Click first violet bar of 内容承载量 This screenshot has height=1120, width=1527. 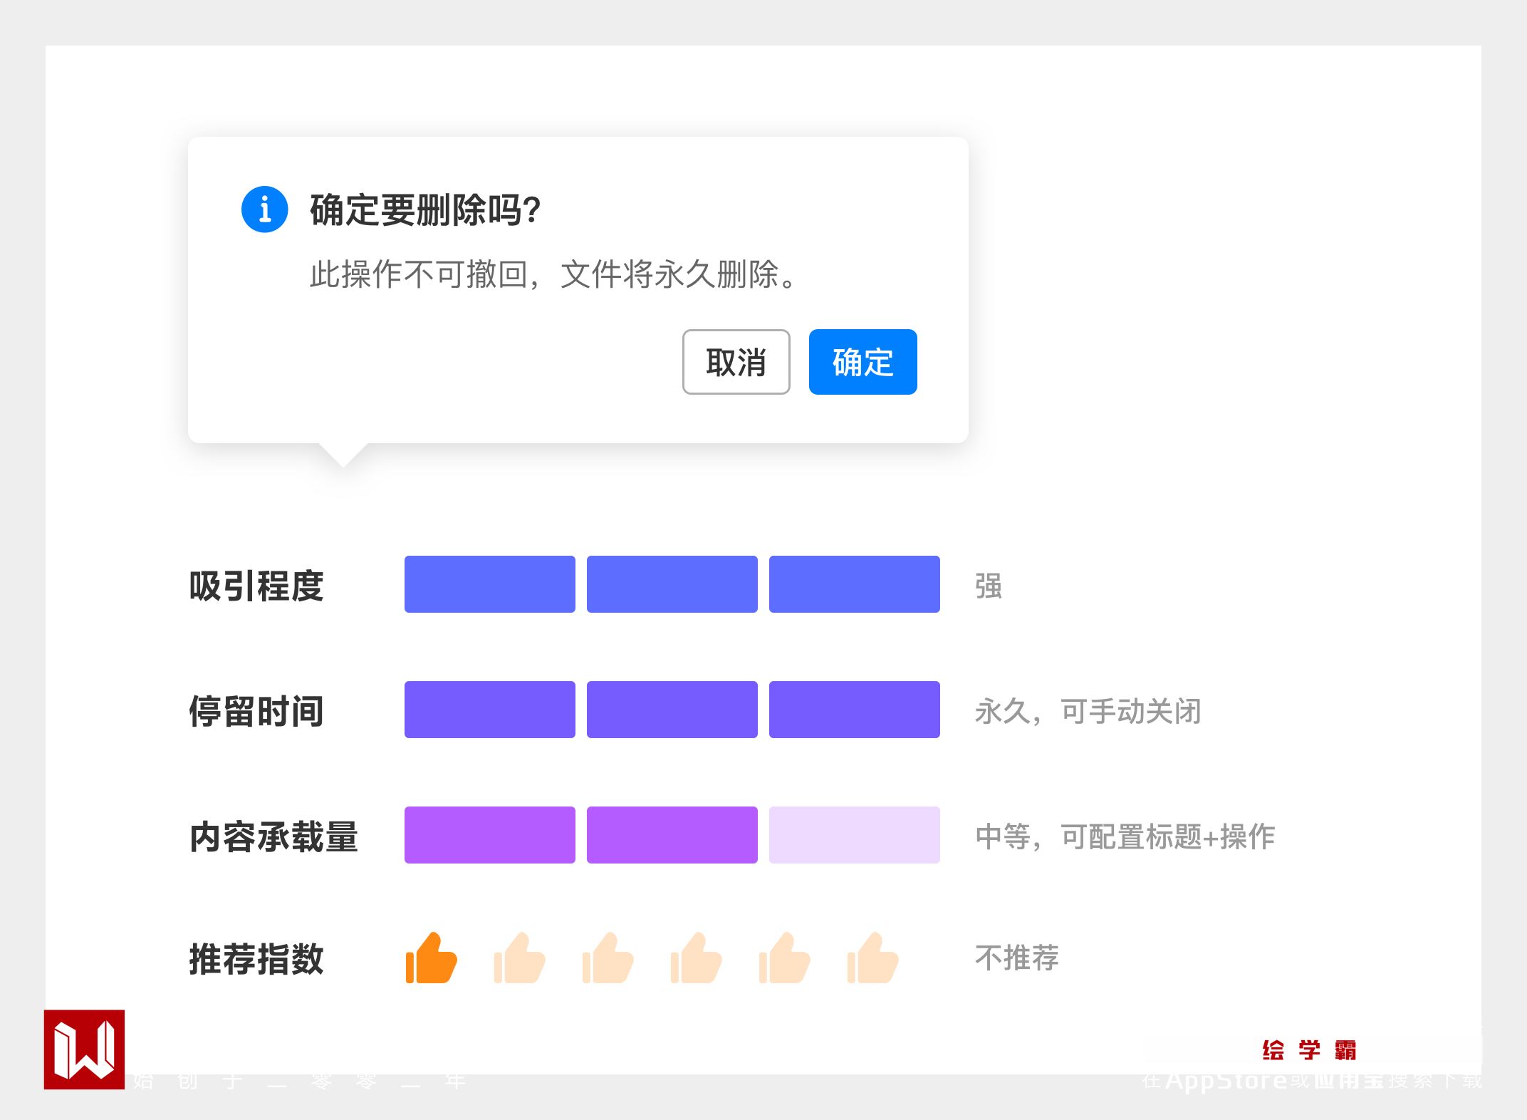click(x=489, y=835)
